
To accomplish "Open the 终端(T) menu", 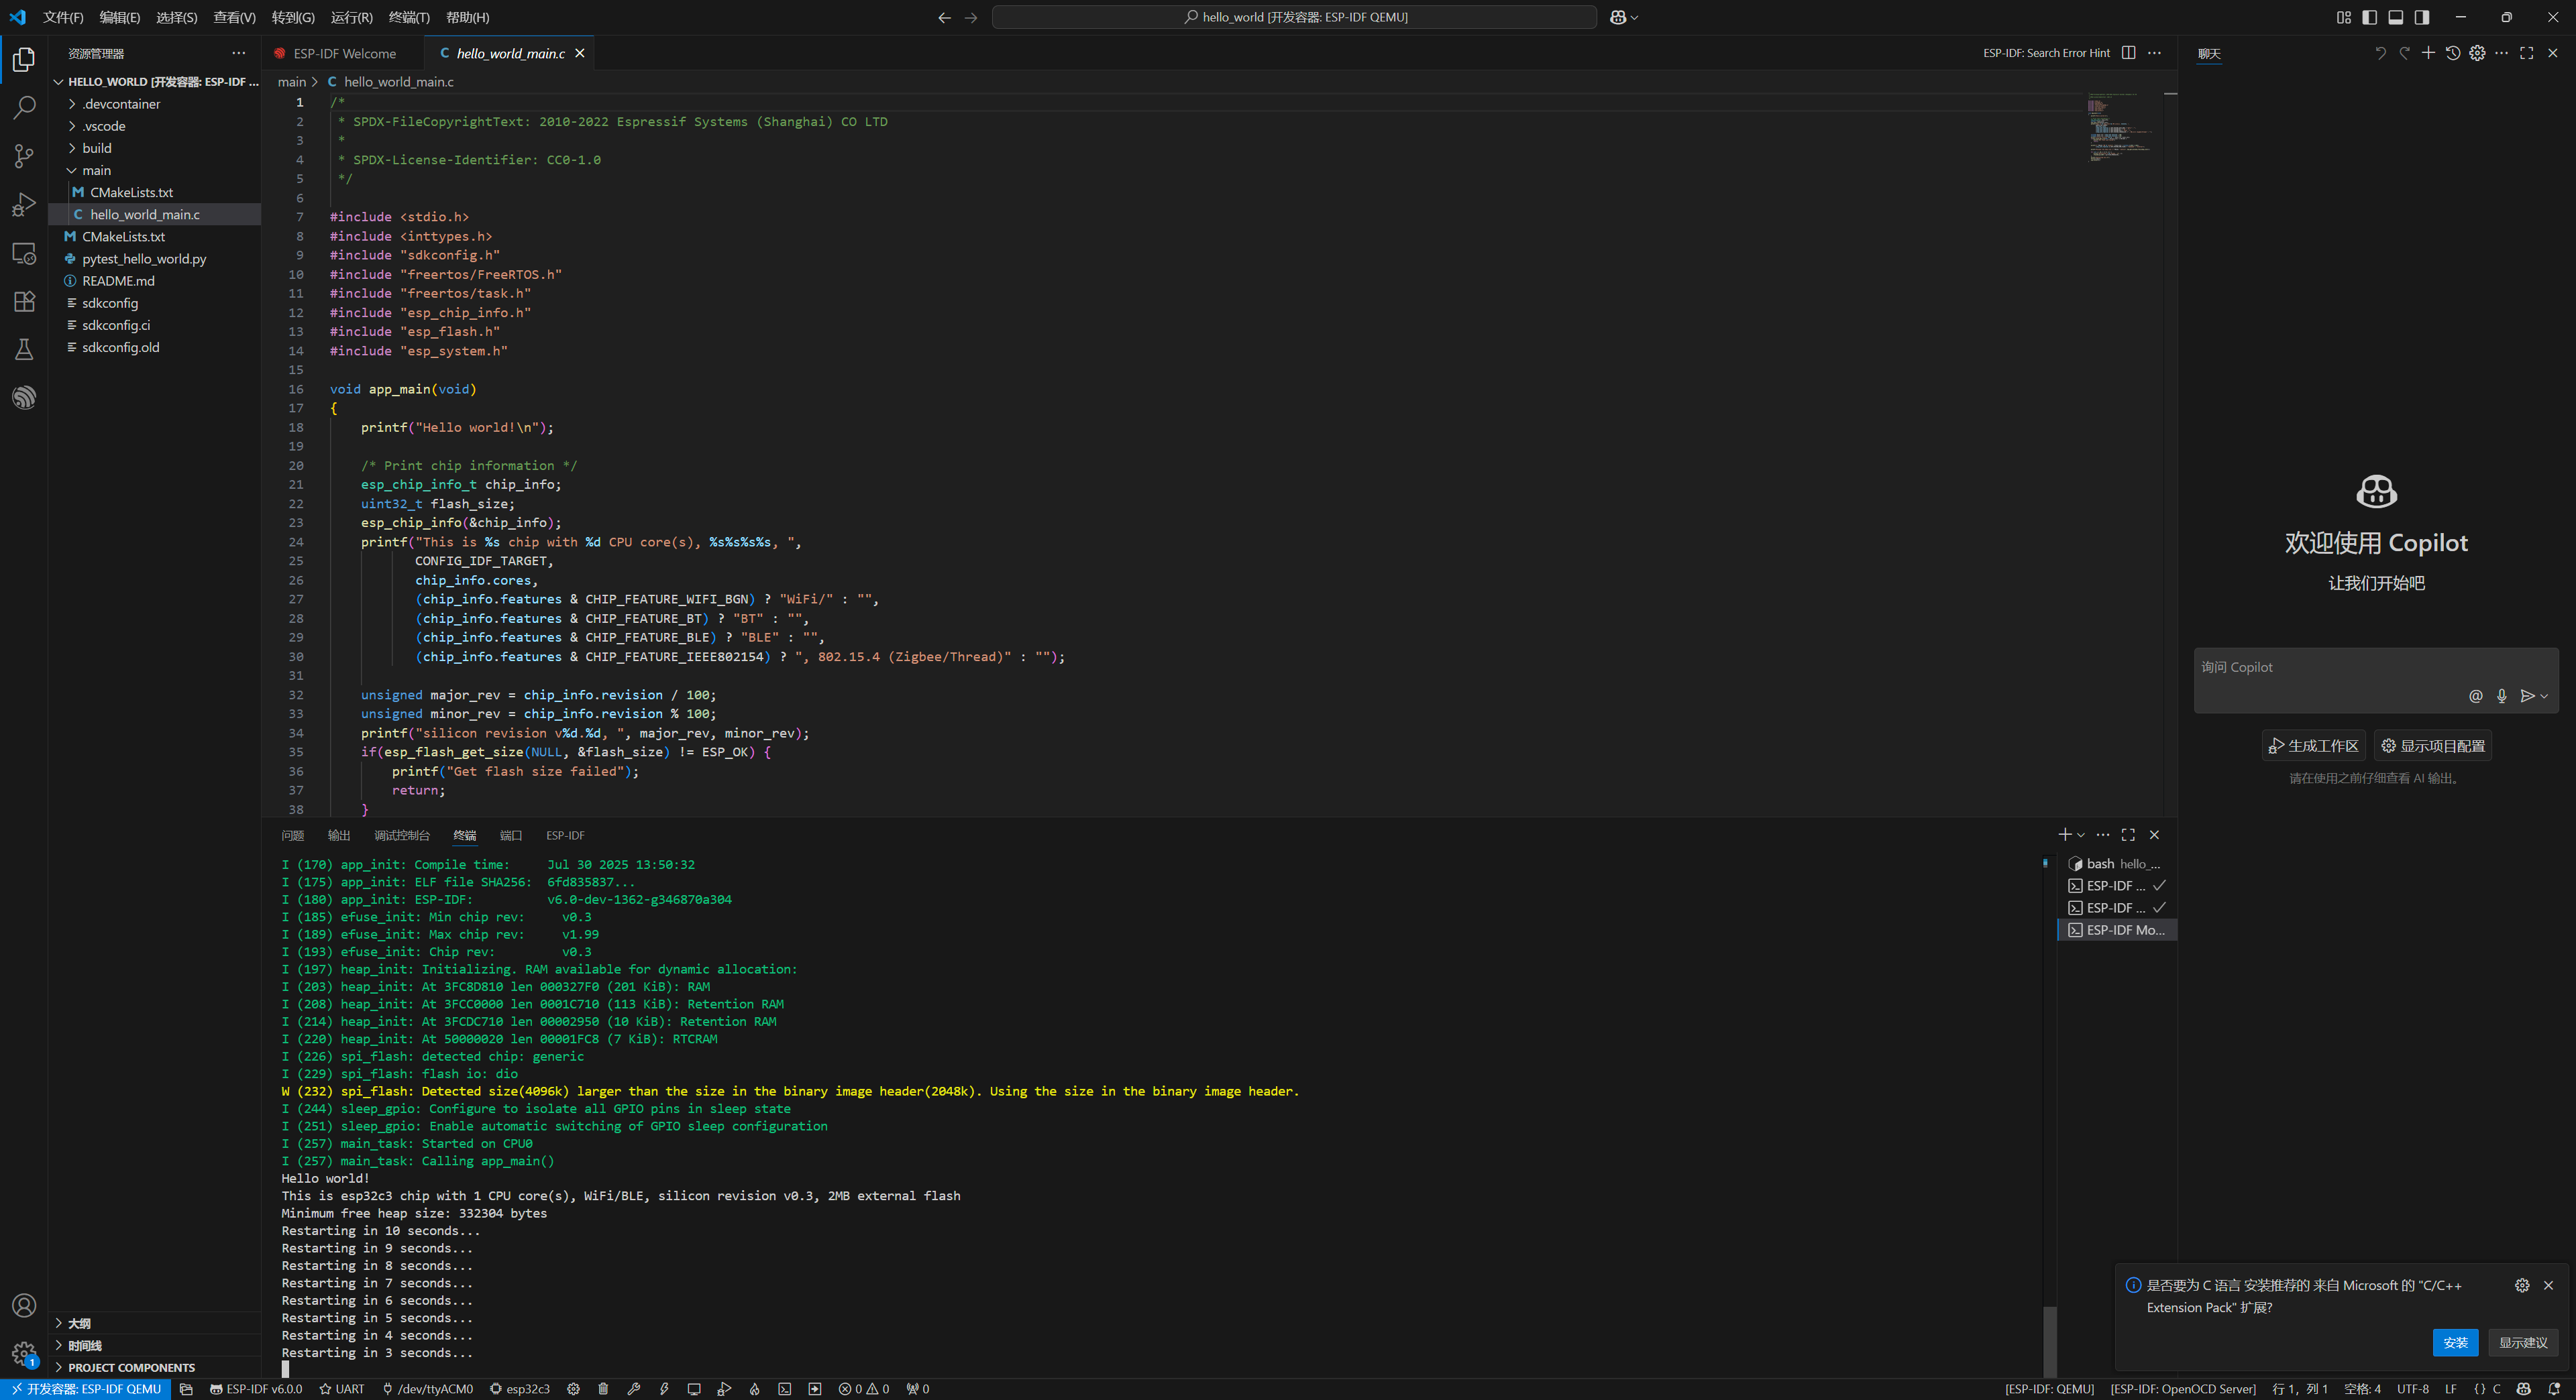I will (408, 17).
